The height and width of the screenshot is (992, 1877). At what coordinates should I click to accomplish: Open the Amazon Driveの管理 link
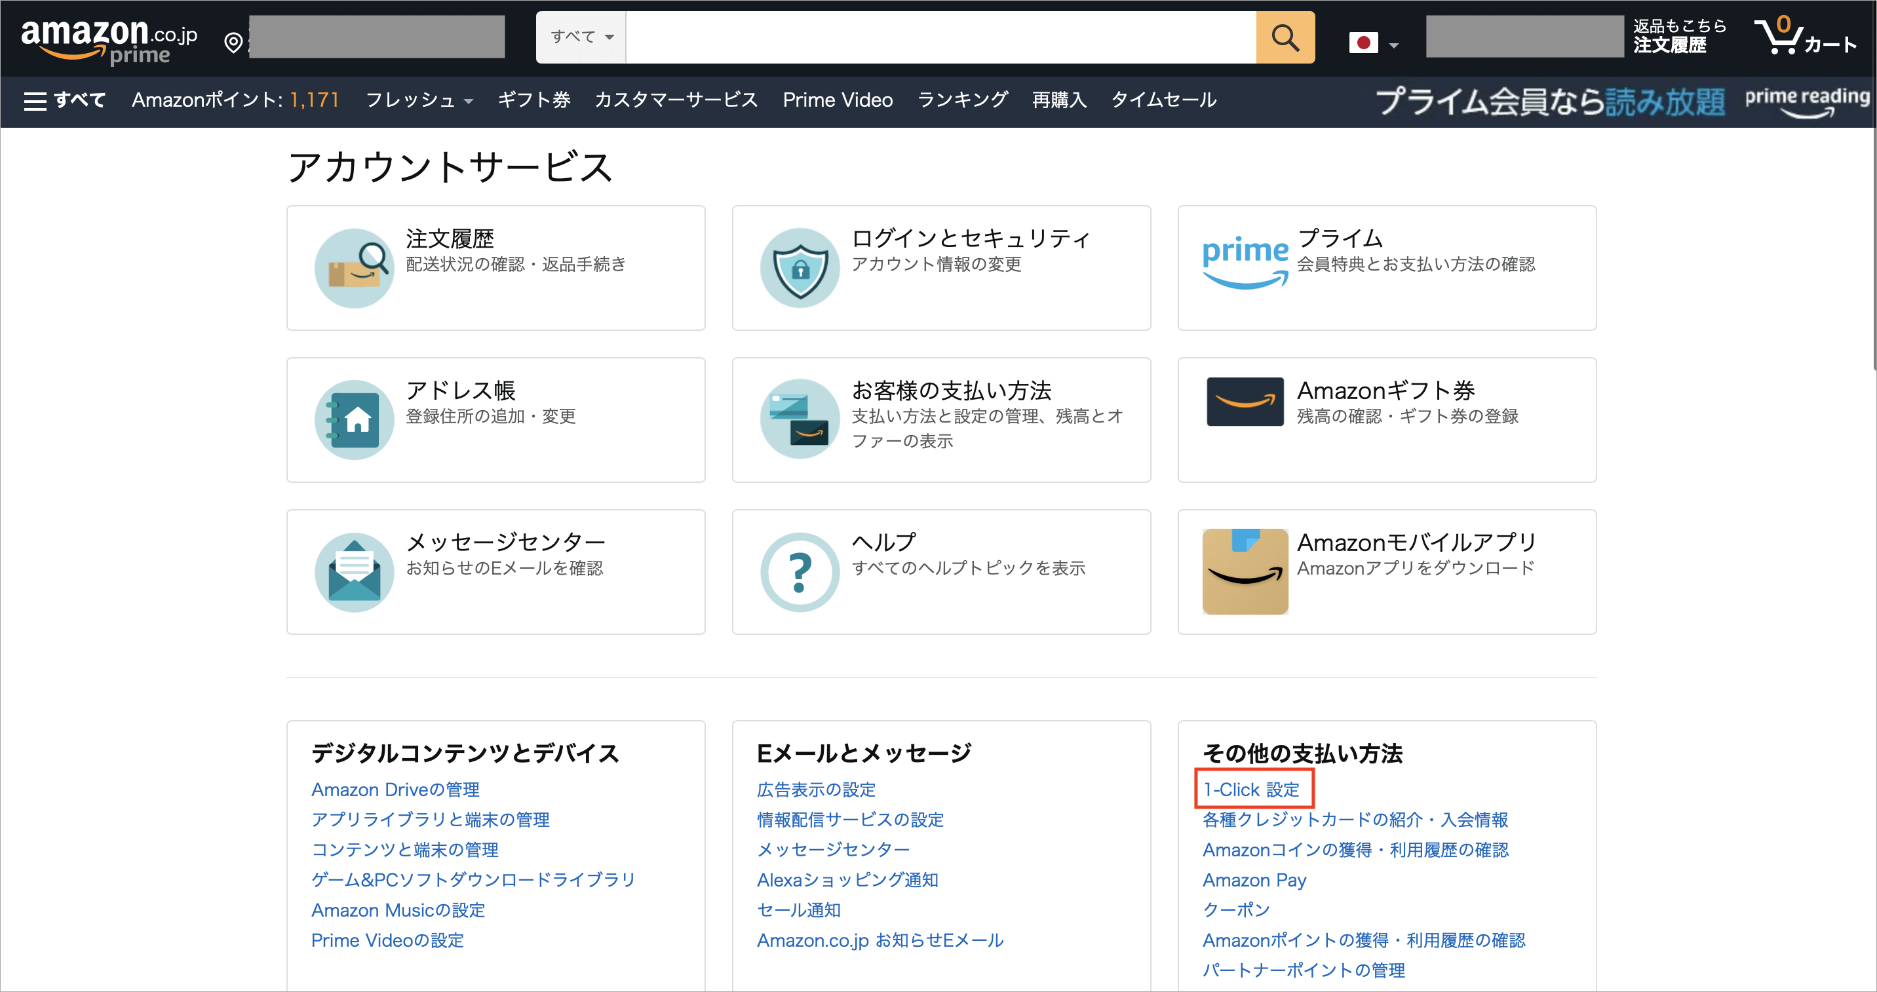(395, 790)
